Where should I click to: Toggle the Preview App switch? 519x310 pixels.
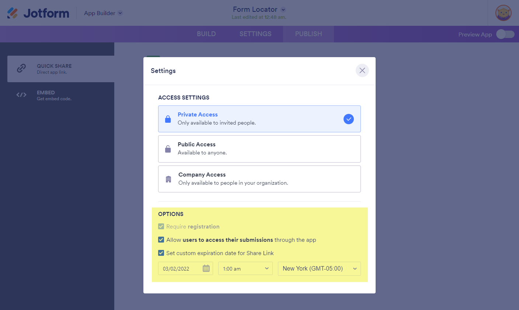pos(505,34)
